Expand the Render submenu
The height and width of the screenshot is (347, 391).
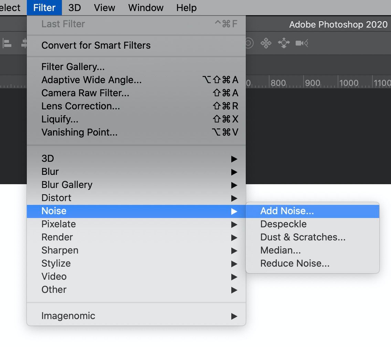pos(136,237)
